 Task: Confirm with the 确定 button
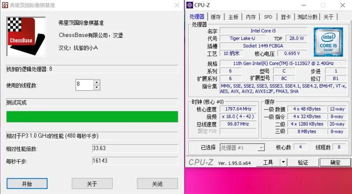coord(335,162)
